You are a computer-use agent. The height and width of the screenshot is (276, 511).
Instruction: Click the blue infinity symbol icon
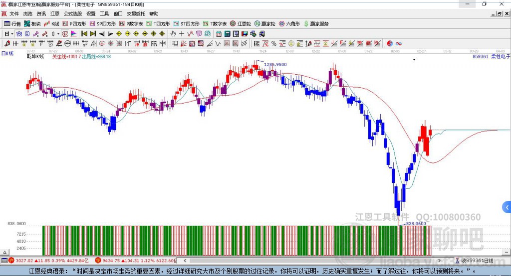pyautogui.click(x=399, y=44)
